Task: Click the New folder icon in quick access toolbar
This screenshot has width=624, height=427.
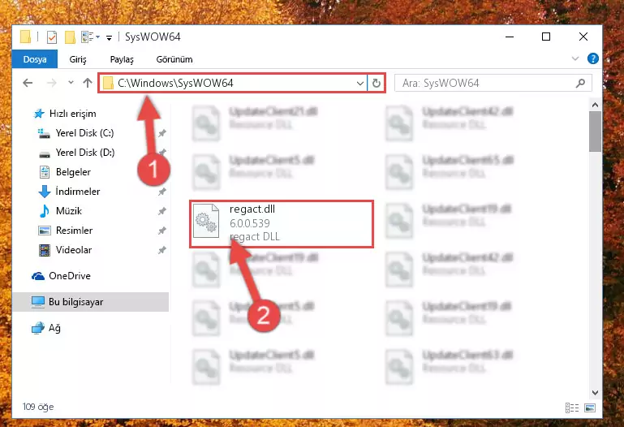Action: (x=70, y=37)
